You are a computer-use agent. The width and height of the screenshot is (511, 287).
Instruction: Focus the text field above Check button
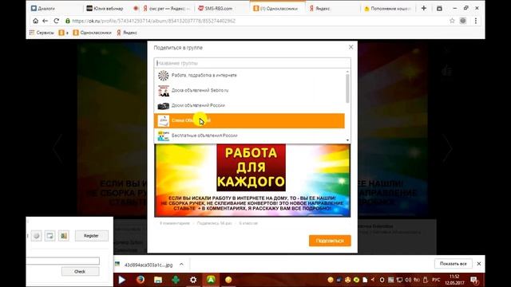(63, 261)
